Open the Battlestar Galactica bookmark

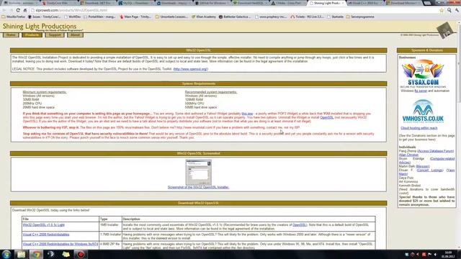[235, 17]
